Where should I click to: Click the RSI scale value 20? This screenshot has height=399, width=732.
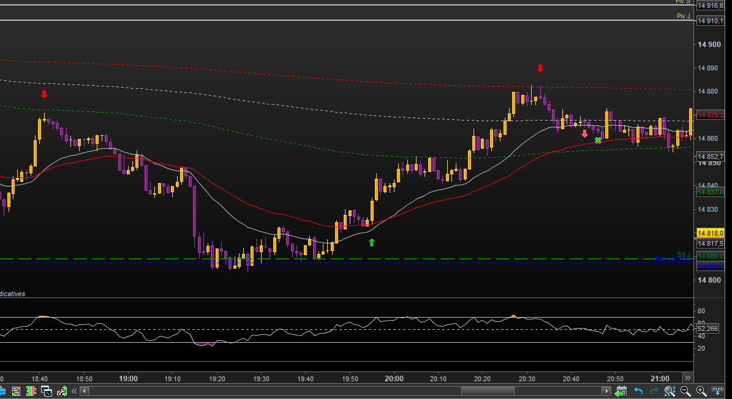(x=701, y=348)
